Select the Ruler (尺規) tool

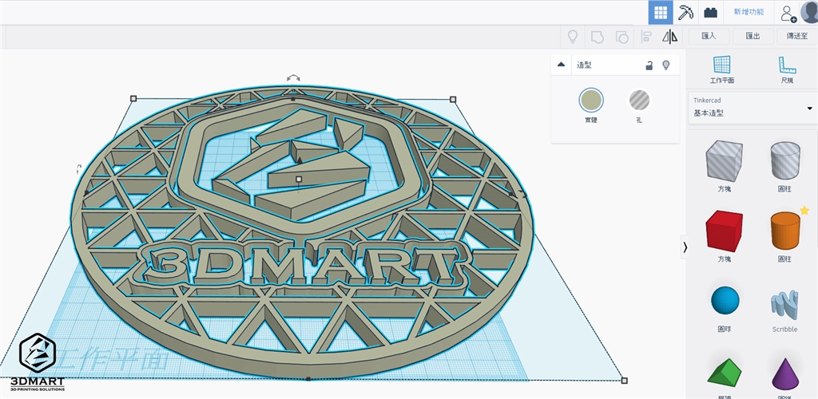coord(787,69)
